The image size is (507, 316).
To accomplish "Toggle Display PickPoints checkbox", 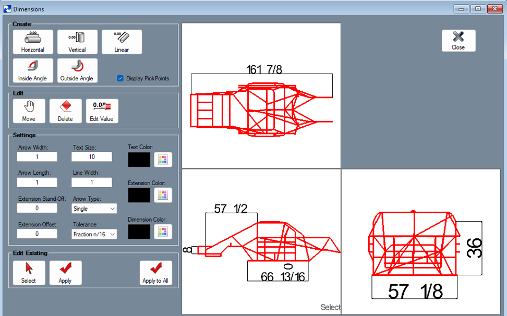I will coord(120,78).
